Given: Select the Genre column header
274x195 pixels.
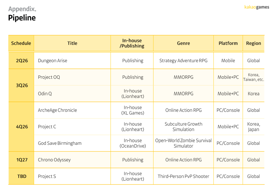Looking at the screenshot, I should point(183,43).
